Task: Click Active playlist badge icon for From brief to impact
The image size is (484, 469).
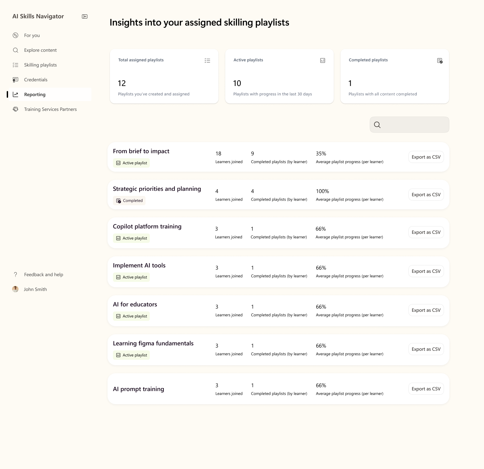Action: (118, 163)
